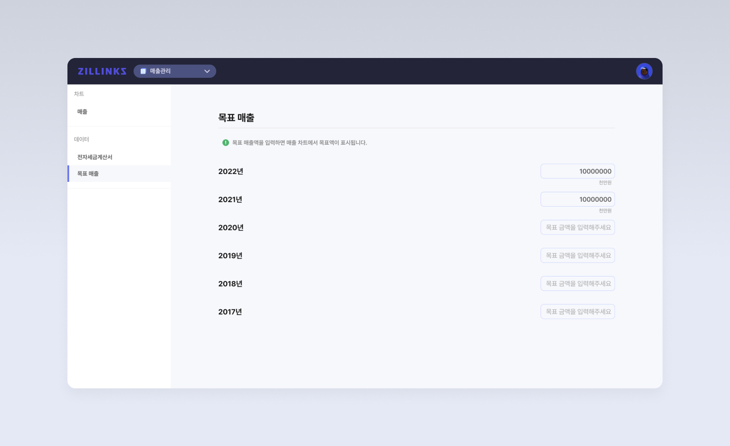
Task: Click the 천만원 unit under 2021년 field
Action: click(605, 211)
